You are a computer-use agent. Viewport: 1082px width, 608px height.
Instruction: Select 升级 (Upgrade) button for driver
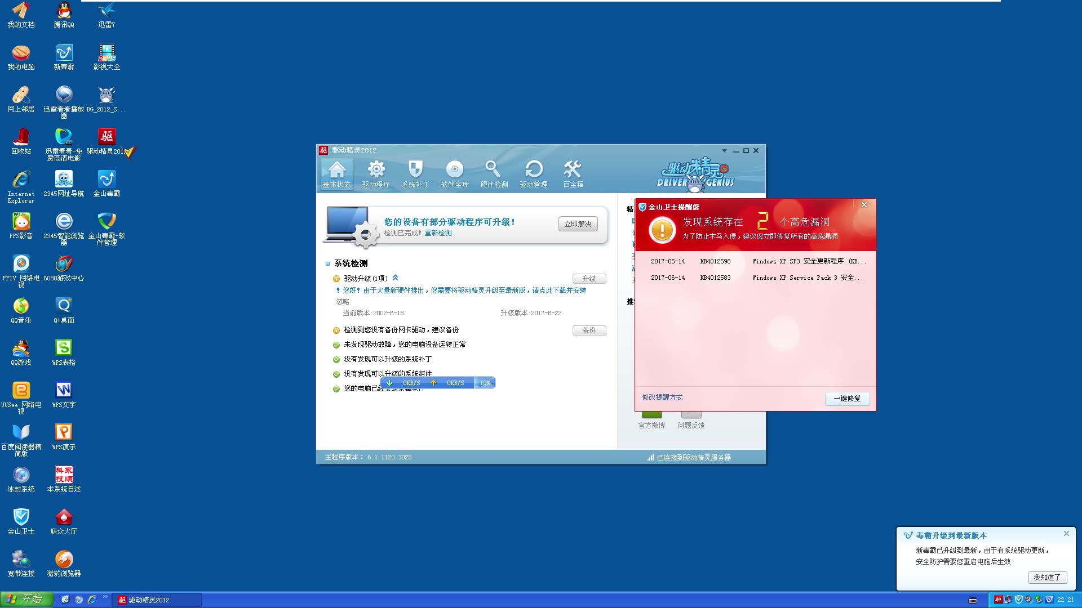point(590,278)
